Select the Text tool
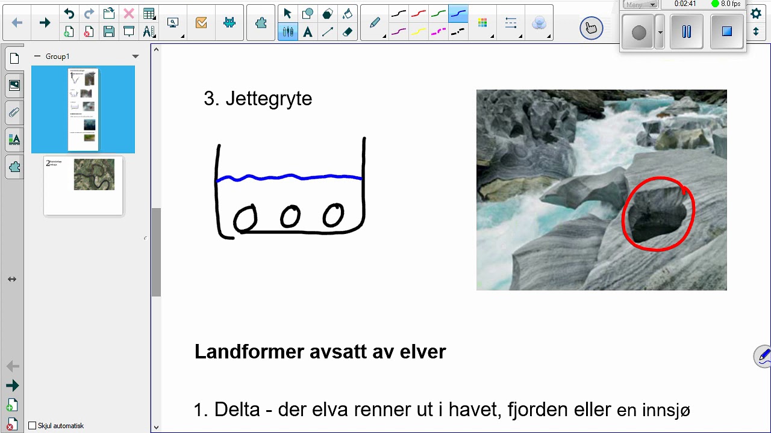771x433 pixels. tap(307, 32)
